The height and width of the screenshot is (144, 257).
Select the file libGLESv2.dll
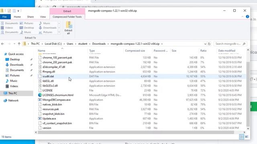click(x=50, y=86)
